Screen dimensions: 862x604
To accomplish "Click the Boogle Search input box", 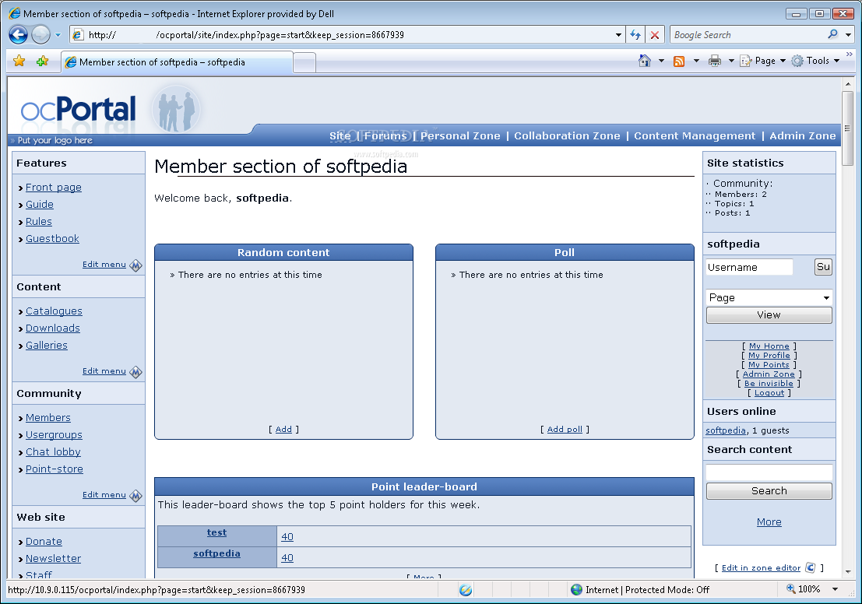I will (748, 34).
